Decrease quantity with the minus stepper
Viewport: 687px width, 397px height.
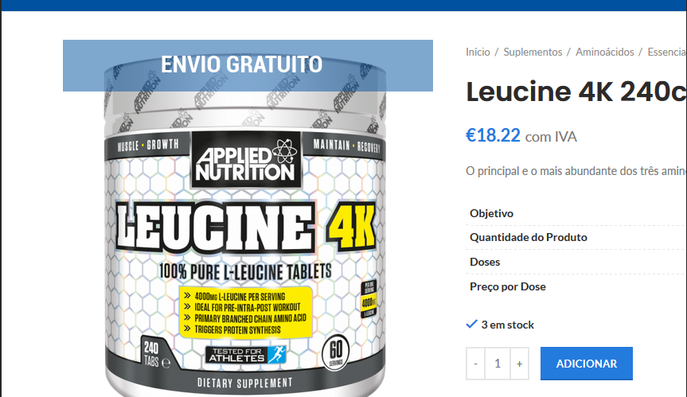click(x=475, y=364)
